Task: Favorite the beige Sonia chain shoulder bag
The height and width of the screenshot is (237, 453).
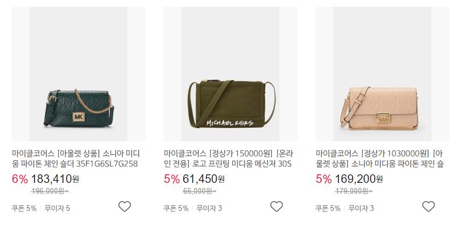Action: click(429, 207)
